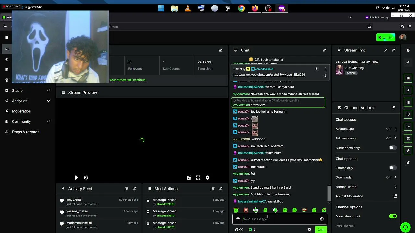Click the chat bubble icon in the right rail

[x=408, y=114]
